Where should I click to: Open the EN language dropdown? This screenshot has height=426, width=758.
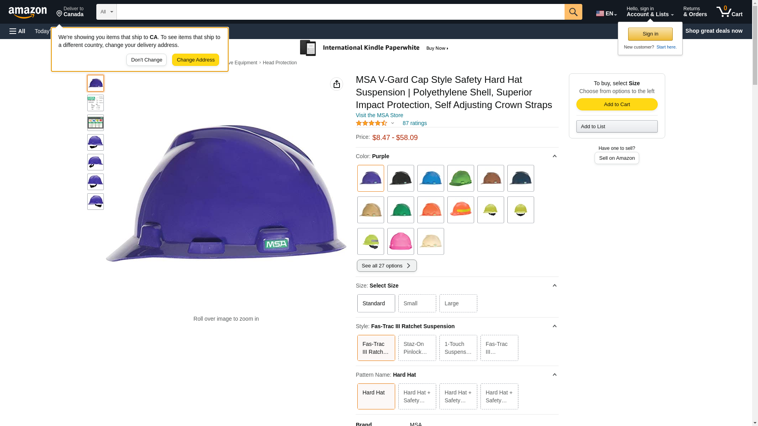[x=606, y=13]
